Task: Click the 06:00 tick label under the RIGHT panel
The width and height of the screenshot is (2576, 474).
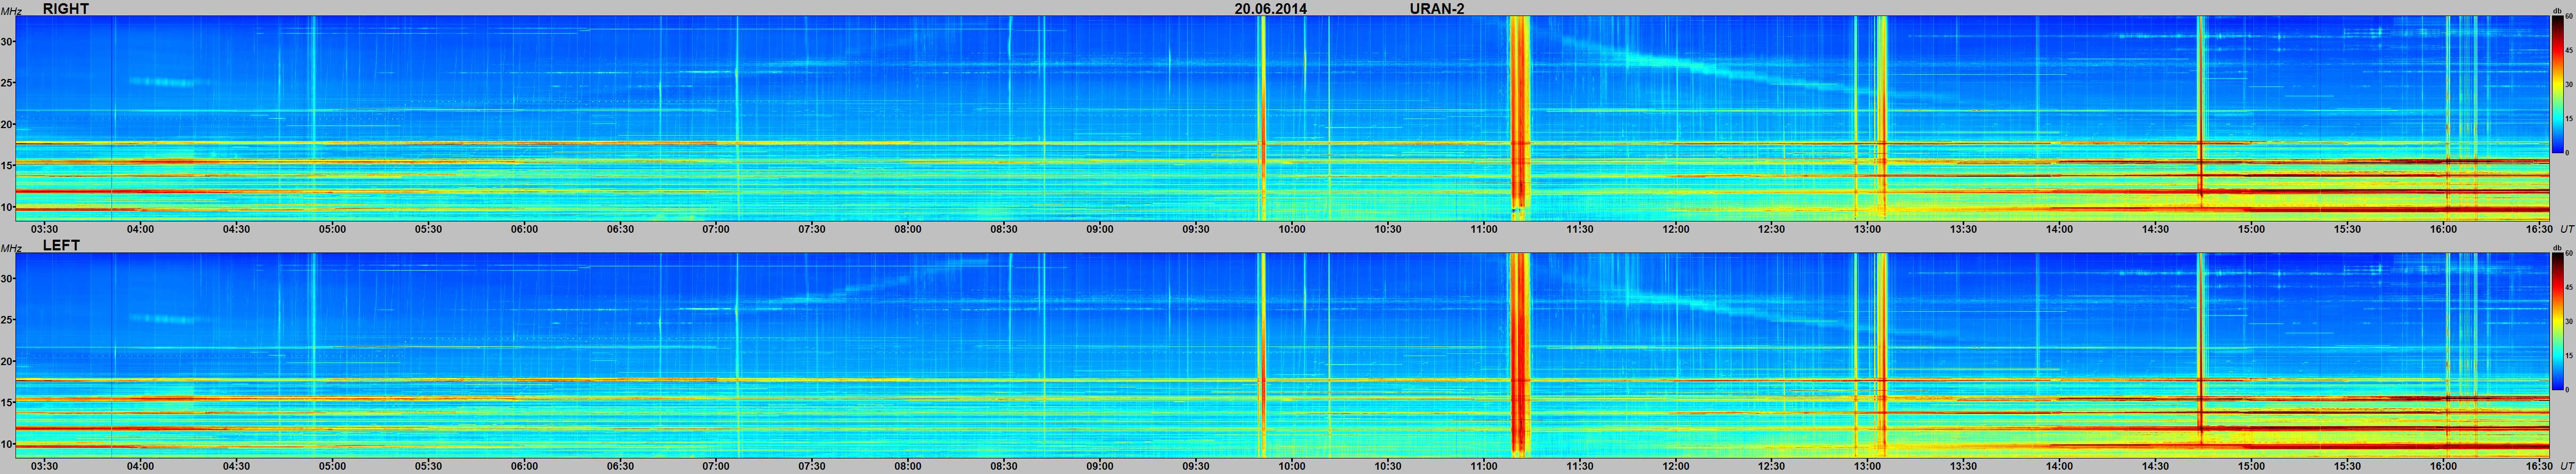Action: coord(524,229)
